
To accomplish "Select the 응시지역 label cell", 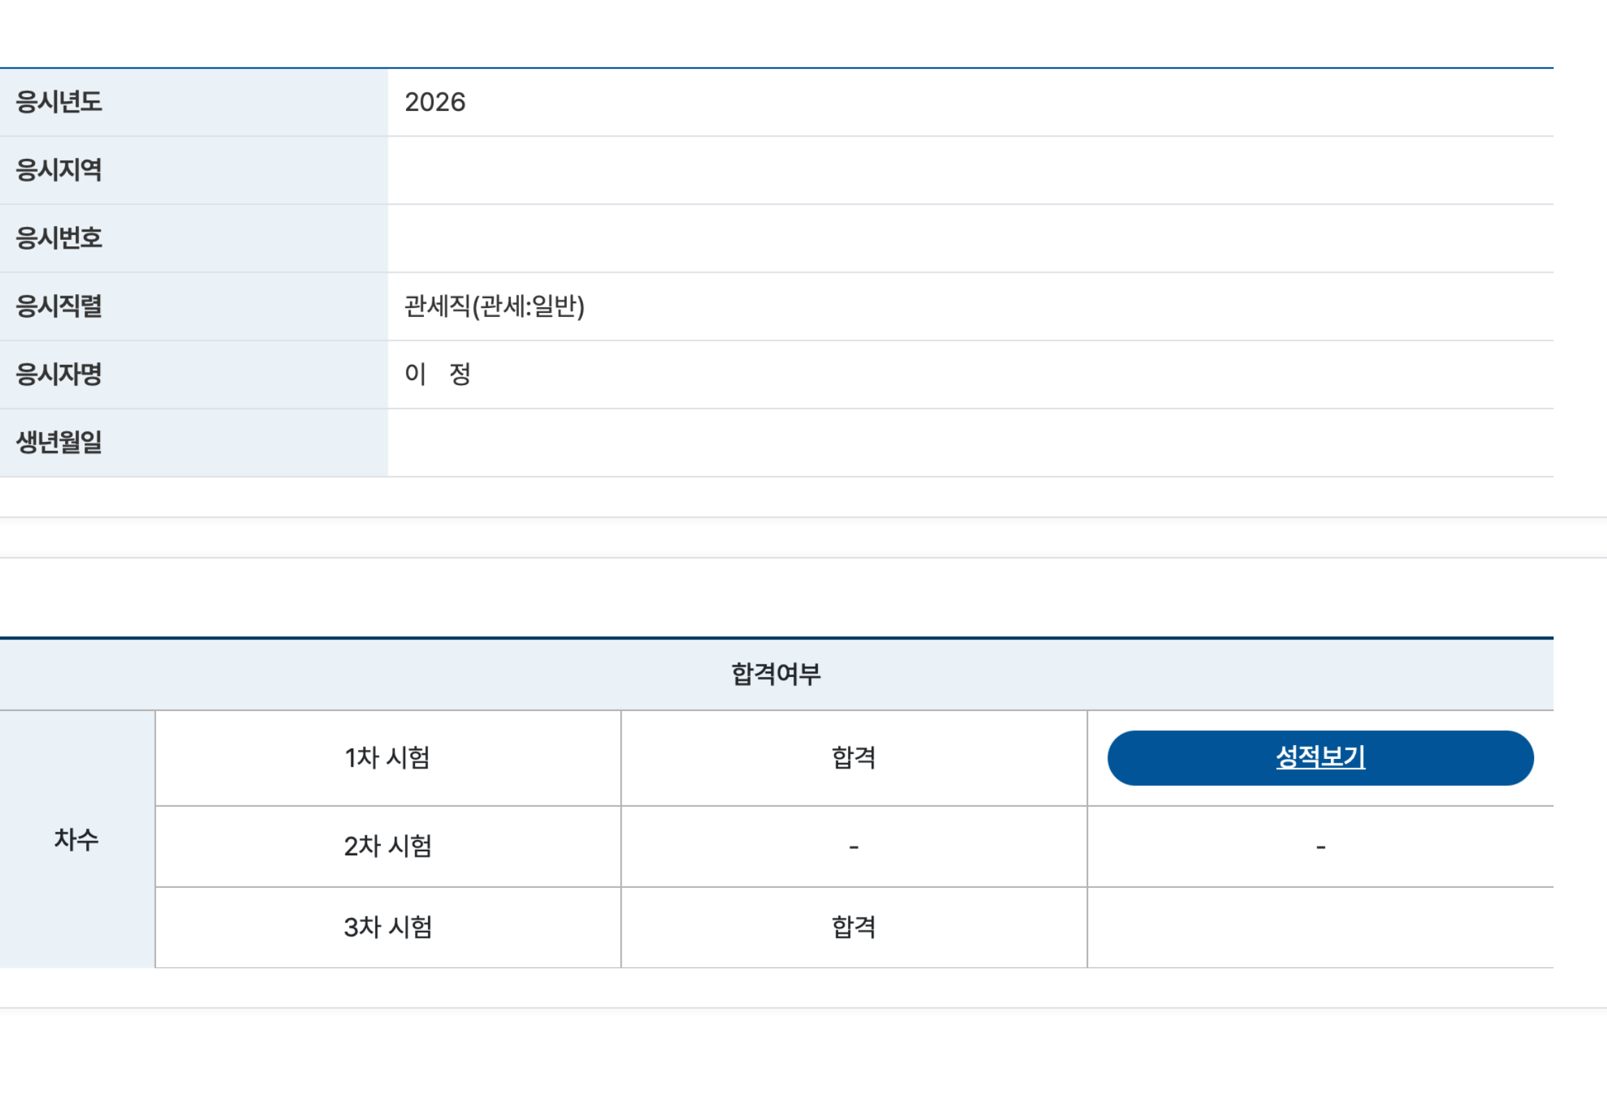I will click(194, 170).
